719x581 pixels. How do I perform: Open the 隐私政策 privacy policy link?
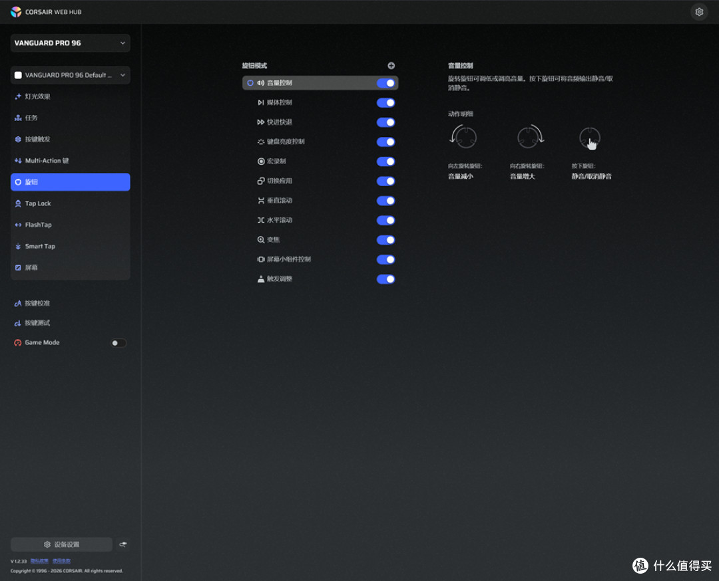point(39,561)
